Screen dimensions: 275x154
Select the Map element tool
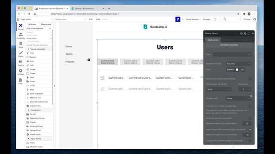coord(32,89)
